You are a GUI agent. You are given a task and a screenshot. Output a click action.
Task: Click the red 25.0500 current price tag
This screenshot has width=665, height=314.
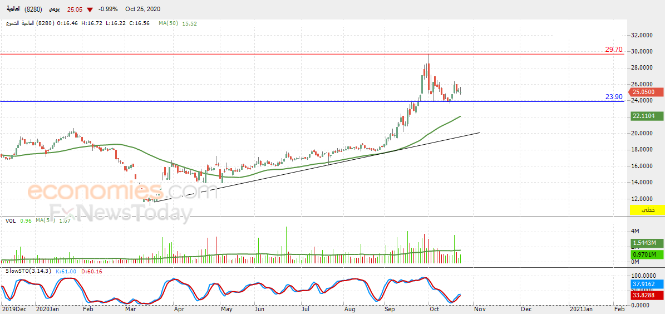pyautogui.click(x=644, y=92)
